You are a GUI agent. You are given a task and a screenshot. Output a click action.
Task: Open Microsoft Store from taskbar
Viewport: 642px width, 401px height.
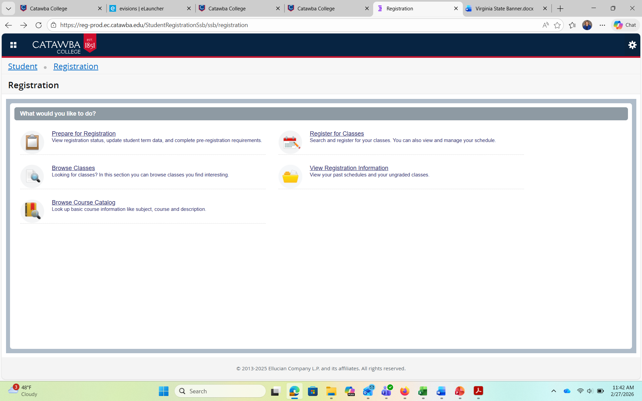pos(313,391)
